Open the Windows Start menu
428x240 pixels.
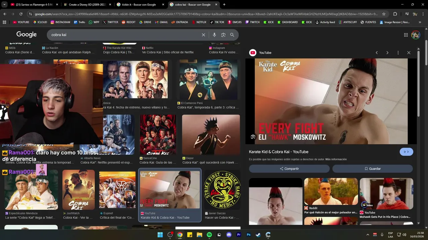click(160, 235)
